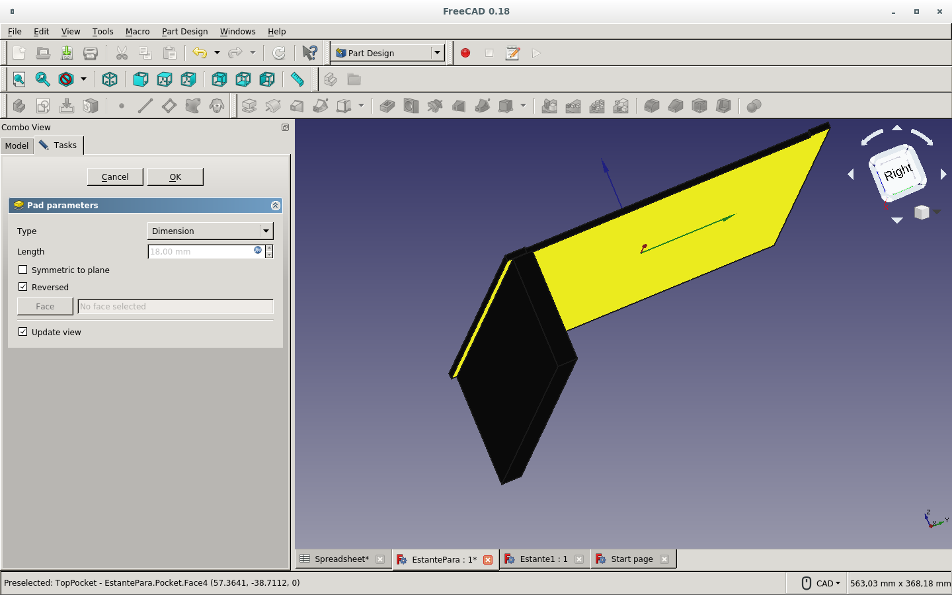Select the Measure distance tool
952x595 pixels.
(x=297, y=79)
